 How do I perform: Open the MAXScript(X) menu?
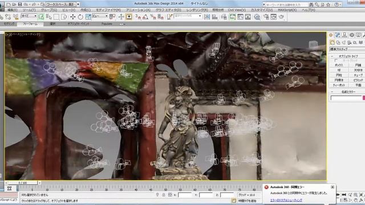coord(287,10)
